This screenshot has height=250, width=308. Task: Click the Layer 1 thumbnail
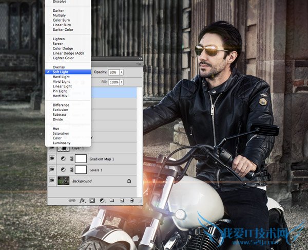coord(64,149)
